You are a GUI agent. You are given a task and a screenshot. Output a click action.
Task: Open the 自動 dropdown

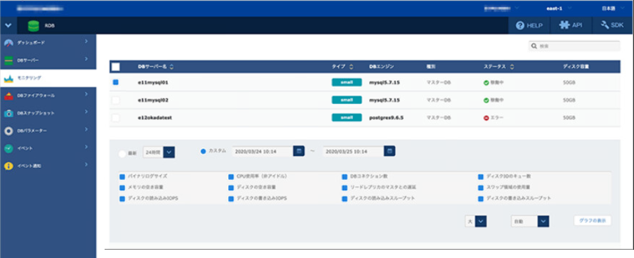(x=543, y=221)
